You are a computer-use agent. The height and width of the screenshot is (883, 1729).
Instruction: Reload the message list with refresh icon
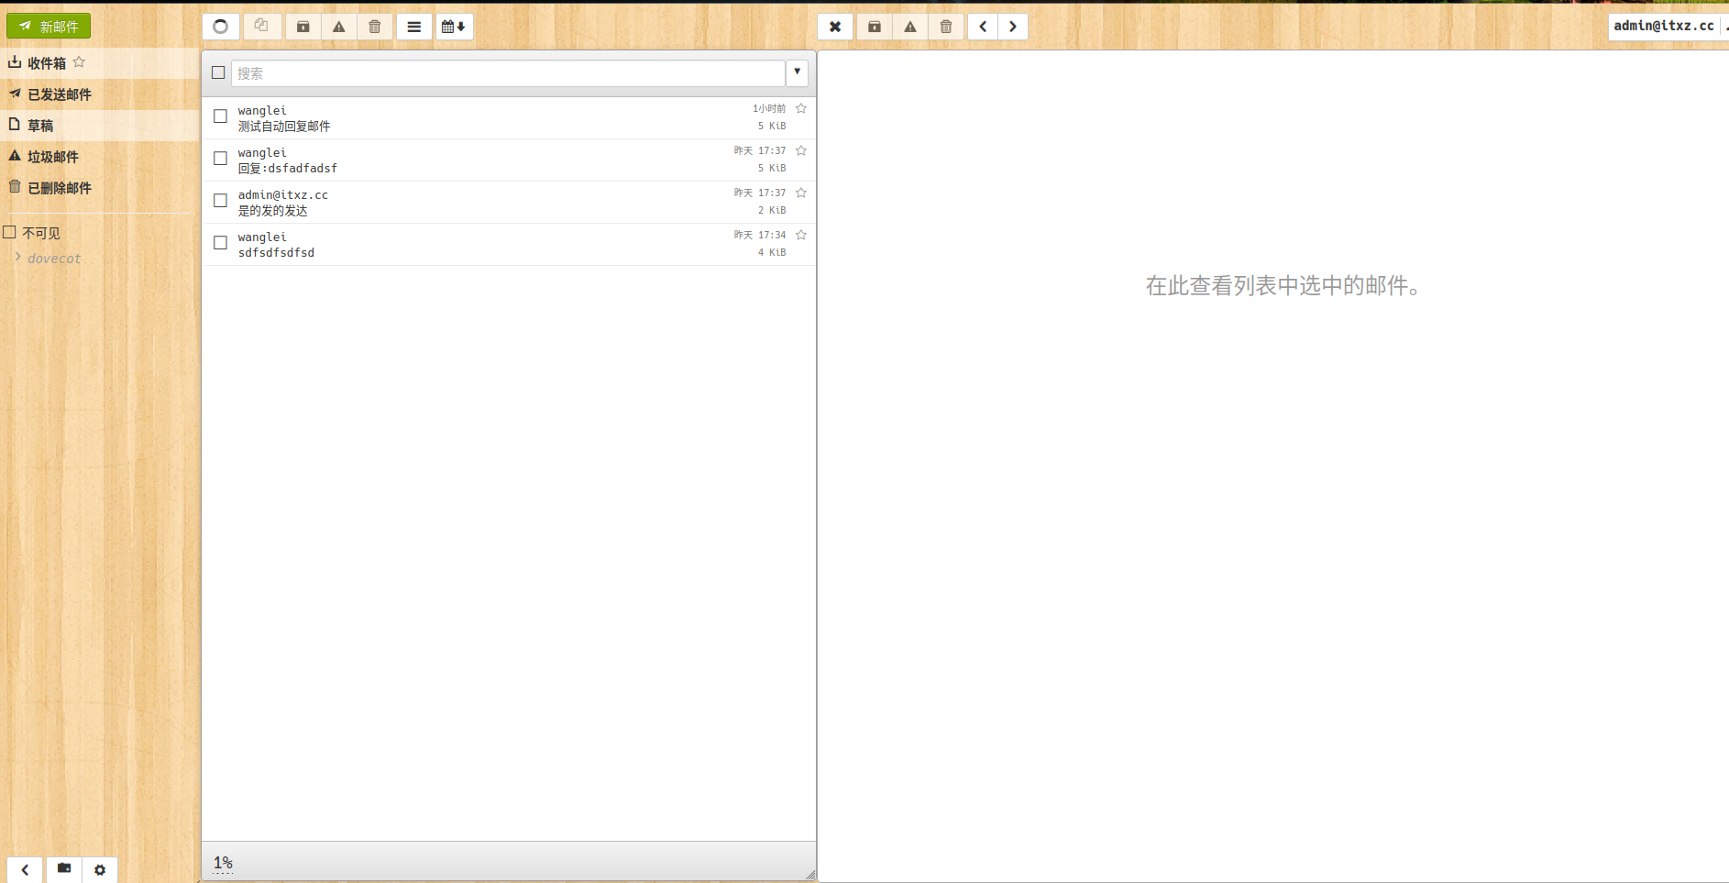[221, 27]
